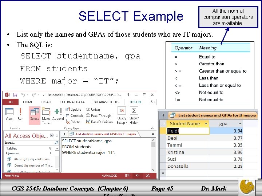Choose the Make Table query type
Screen dimensions: 262x196
(x=46, y=116)
